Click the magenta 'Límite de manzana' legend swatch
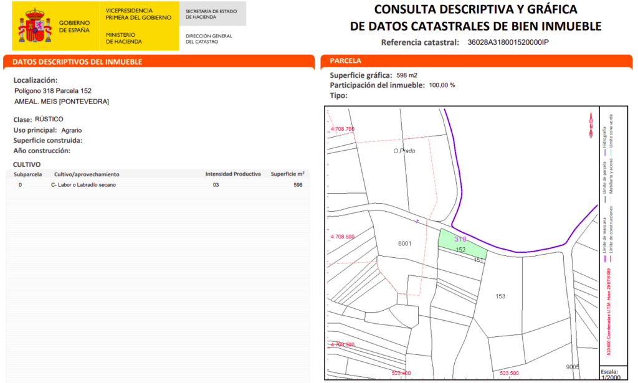 [606, 258]
